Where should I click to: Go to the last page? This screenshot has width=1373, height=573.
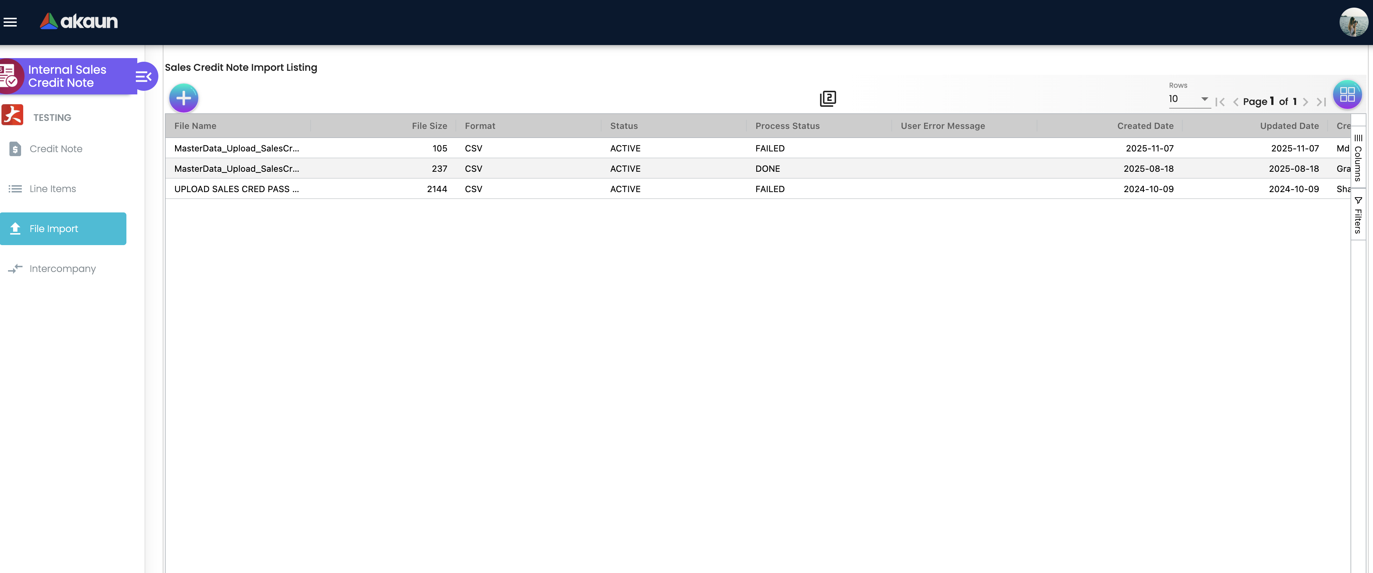point(1321,102)
